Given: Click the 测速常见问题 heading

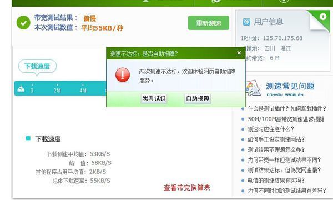Looking at the screenshot, I should pyautogui.click(x=290, y=86).
